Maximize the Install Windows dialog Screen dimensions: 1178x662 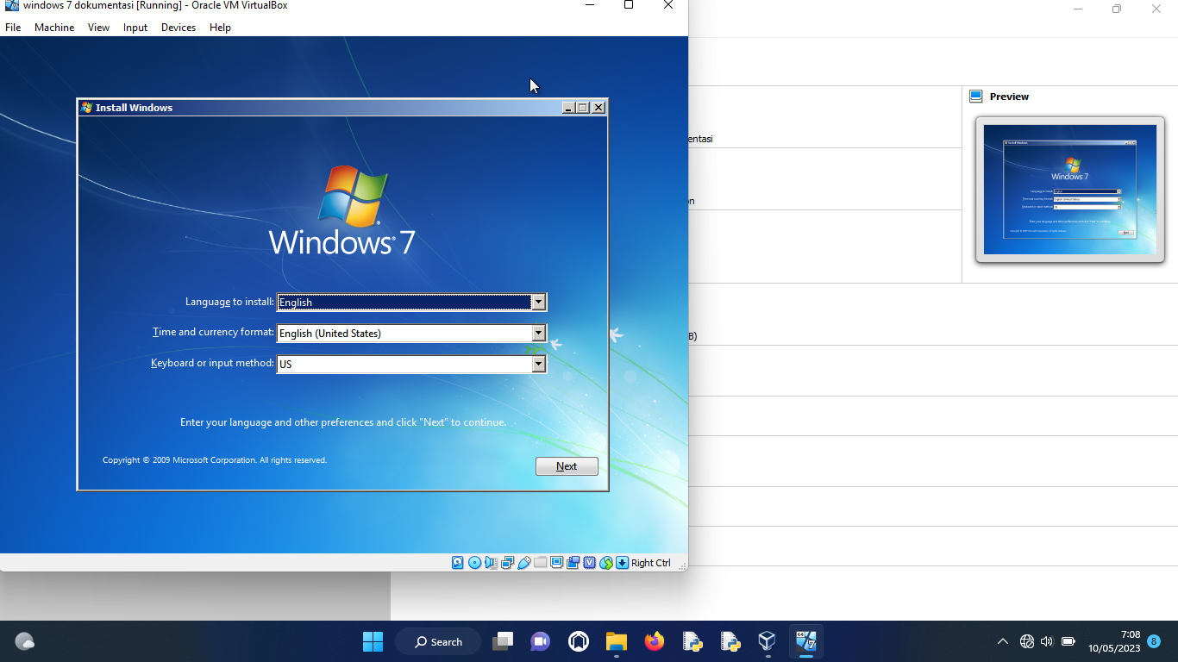pyautogui.click(x=583, y=108)
